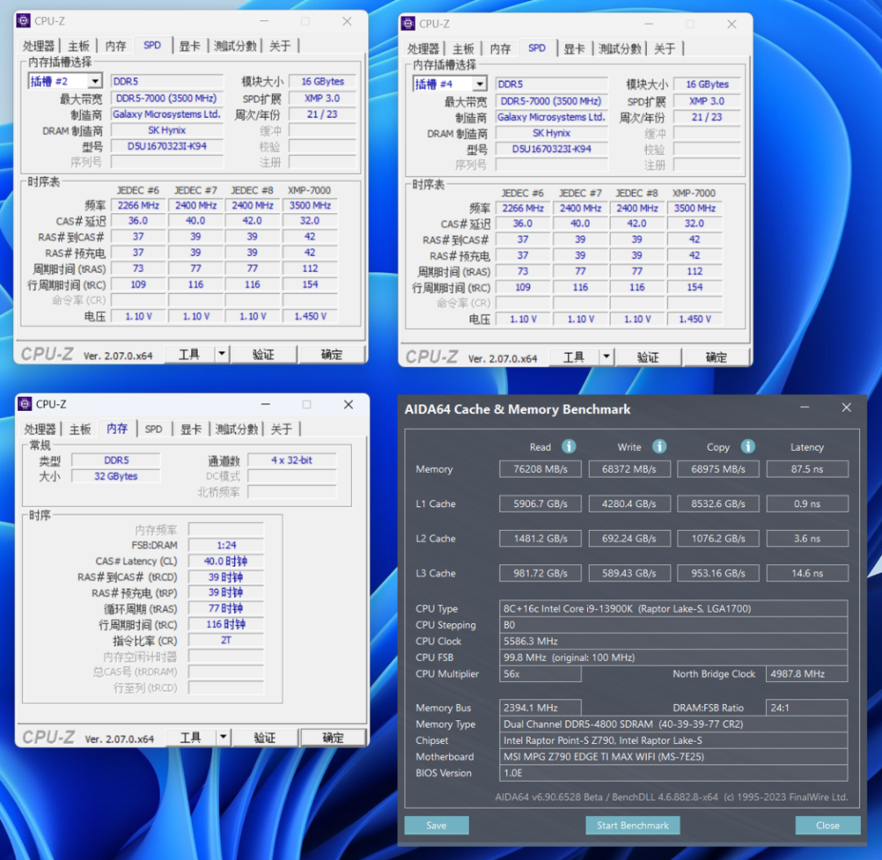Click L1 Cache Read 5906.7 GB/s

[541, 504]
